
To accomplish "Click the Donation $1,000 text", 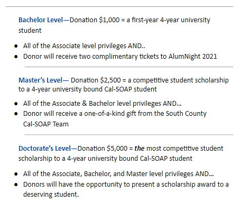I will tap(95, 20).
